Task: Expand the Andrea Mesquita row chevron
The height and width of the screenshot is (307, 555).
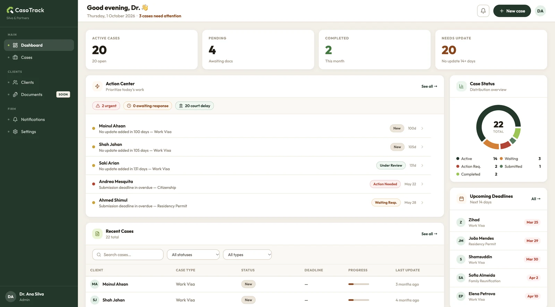Action: coord(422,184)
